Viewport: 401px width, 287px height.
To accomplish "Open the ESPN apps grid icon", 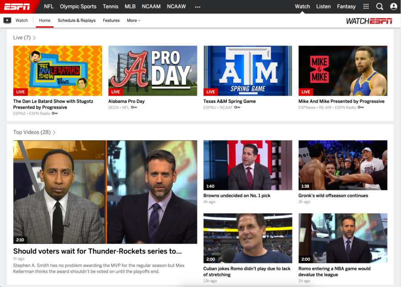I will coord(365,6).
